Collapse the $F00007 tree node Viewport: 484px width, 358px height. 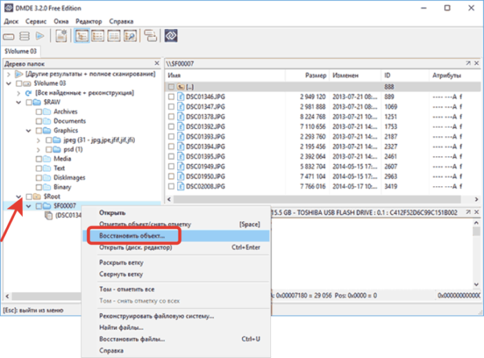28,206
